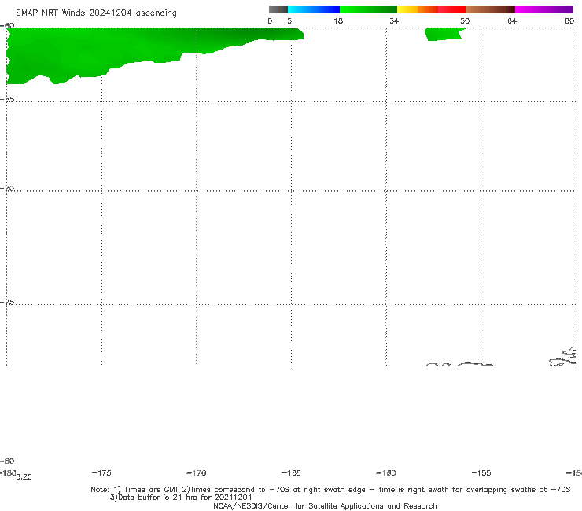Click the latitude label '-65'

[x=7, y=100]
